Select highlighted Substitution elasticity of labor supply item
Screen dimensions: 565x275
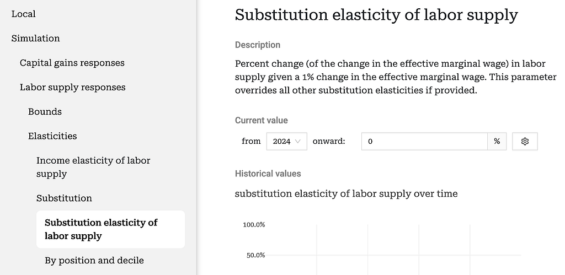pos(110,229)
